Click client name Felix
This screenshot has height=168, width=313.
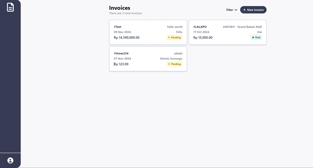179,32
